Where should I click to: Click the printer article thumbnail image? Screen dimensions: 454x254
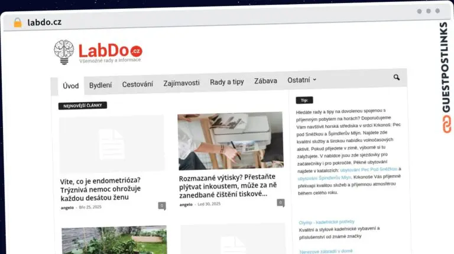pyautogui.click(x=230, y=141)
